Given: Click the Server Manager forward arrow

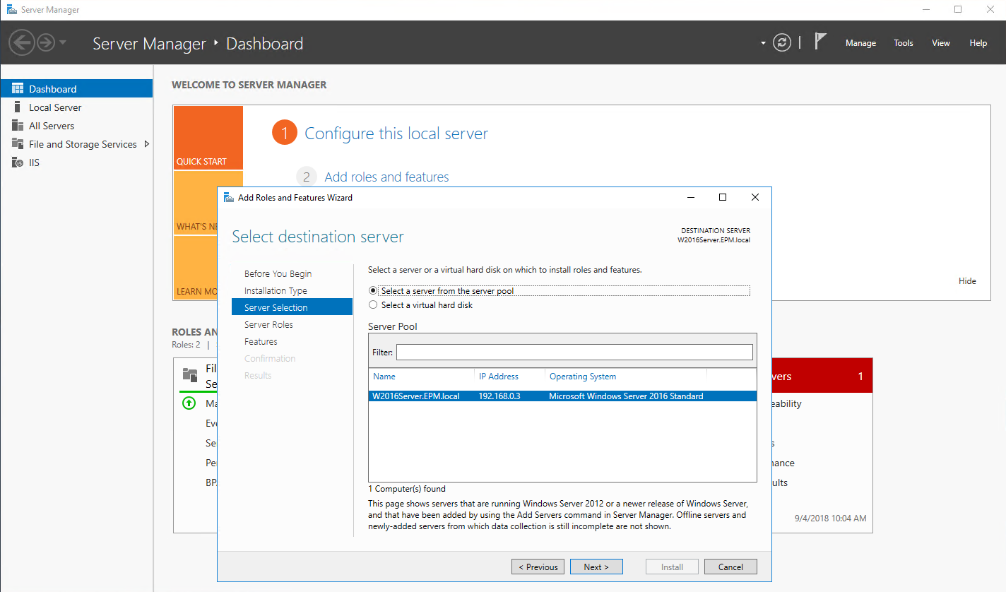Looking at the screenshot, I should [x=46, y=43].
